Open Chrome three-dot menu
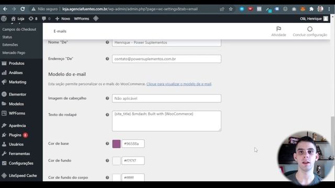The image size is (335, 188). pyautogui.click(x=329, y=9)
